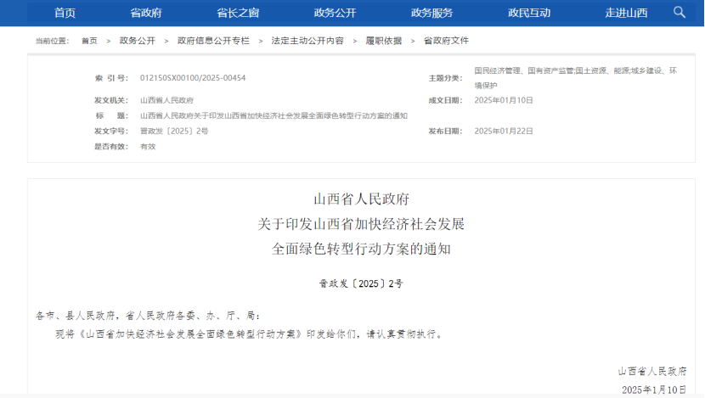Click the 发文字号 value 晋政发〔2025〕2号

pyautogui.click(x=173, y=132)
